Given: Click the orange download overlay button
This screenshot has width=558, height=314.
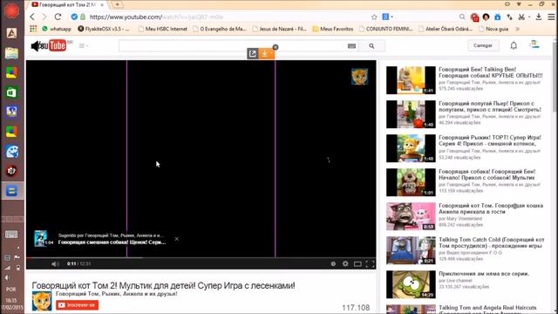Looking at the screenshot, I should click(266, 54).
